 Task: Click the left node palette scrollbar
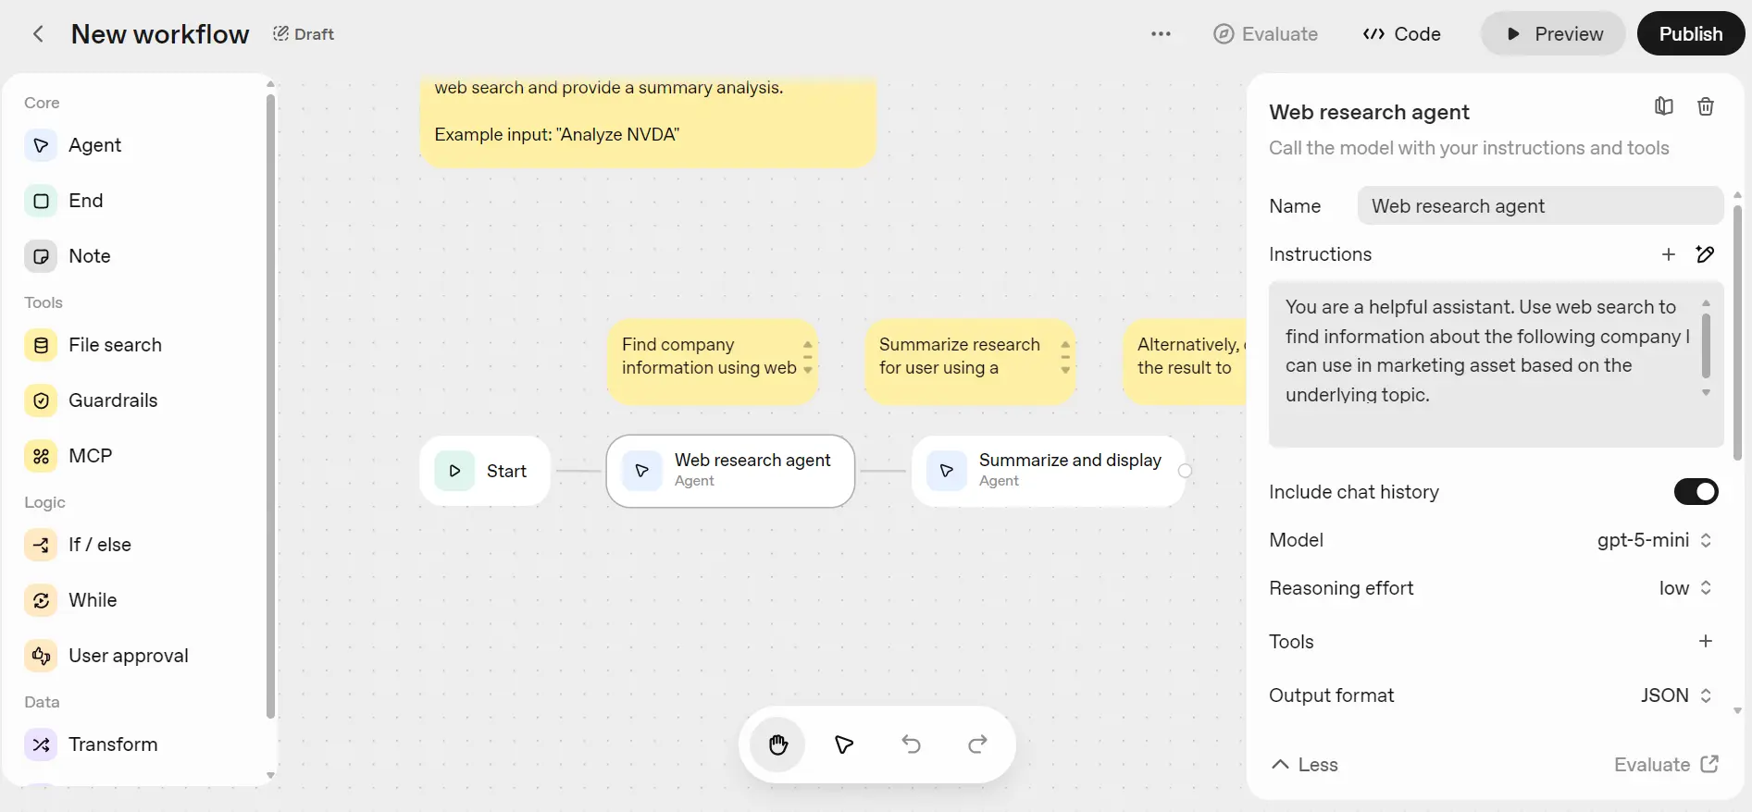(x=270, y=407)
